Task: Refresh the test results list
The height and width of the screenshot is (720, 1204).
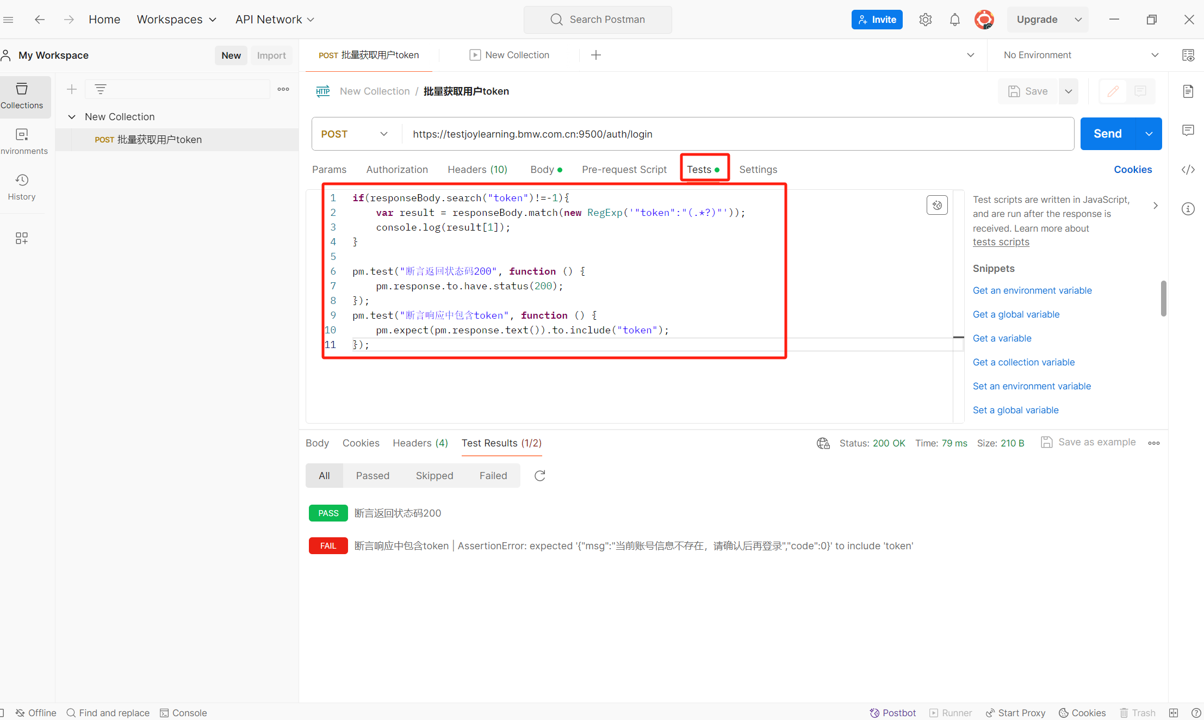Action: (x=539, y=476)
